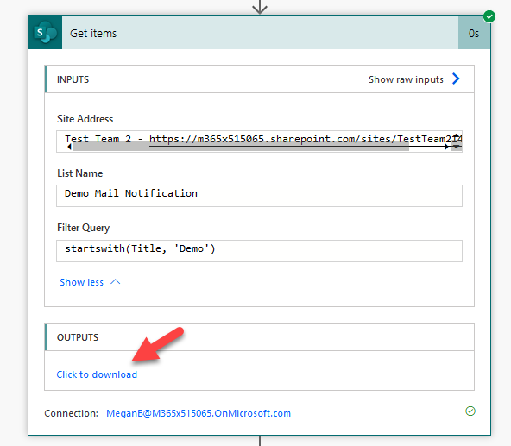Click the List Name label
Viewport: 511px width, 446px height.
(79, 173)
